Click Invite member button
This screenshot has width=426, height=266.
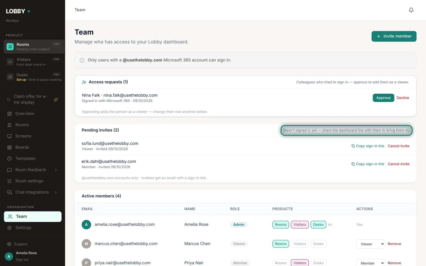394,36
